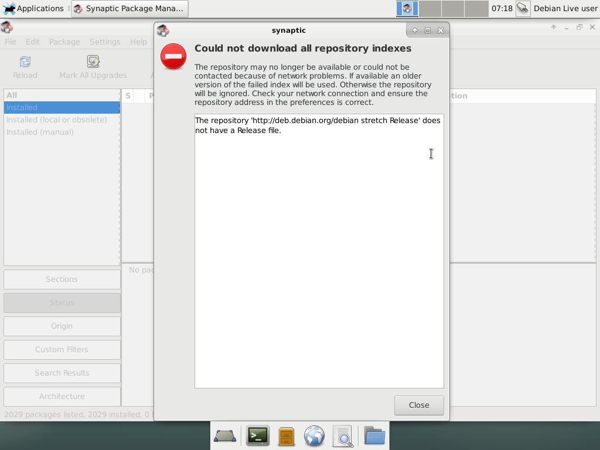Switch to the first workspace in pager
The width and height of the screenshot is (600, 450).
pos(407,8)
